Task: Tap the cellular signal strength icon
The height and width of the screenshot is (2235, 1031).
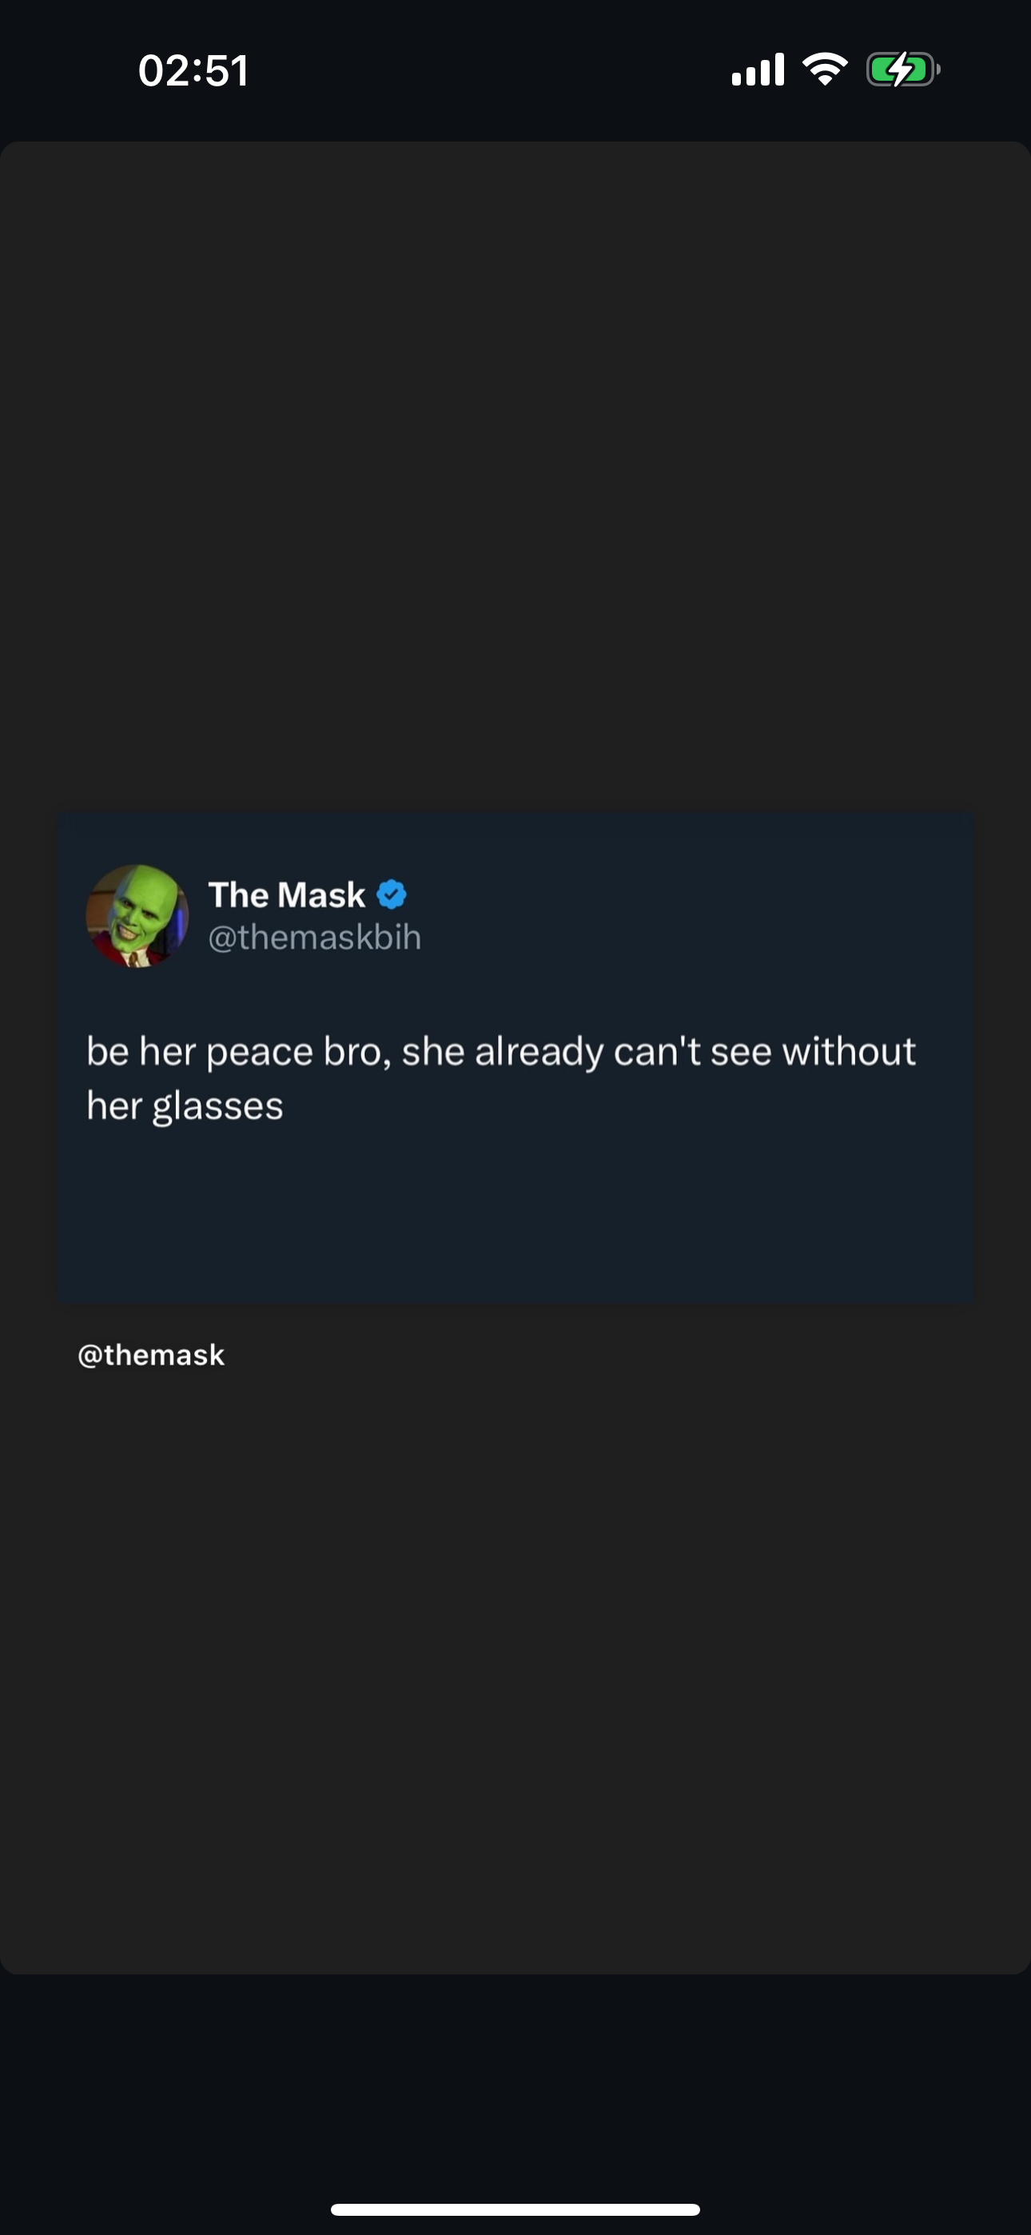Action: [758, 70]
